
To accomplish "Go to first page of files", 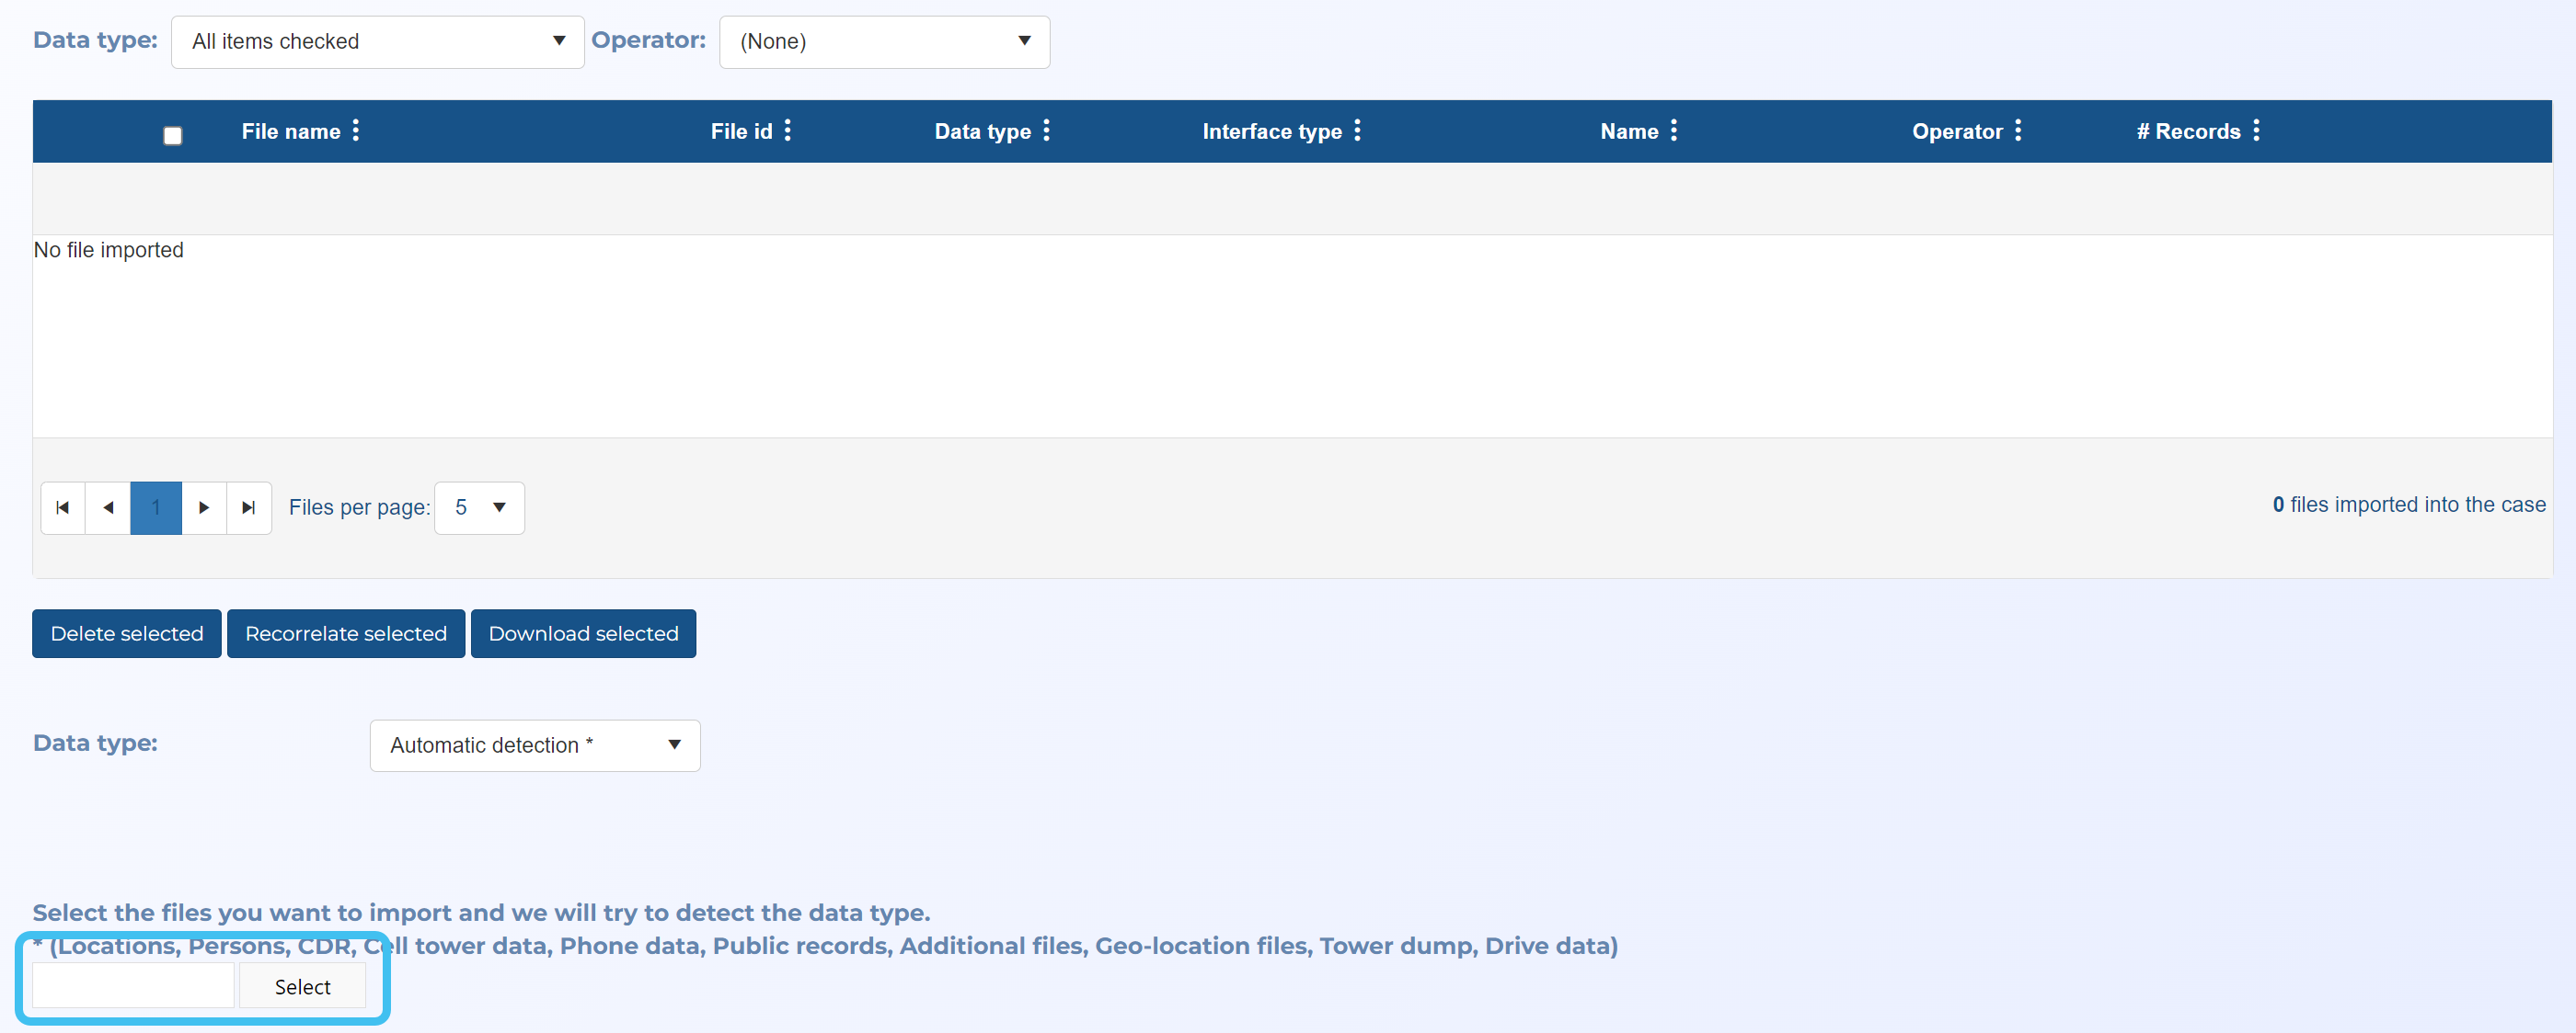I will point(63,507).
